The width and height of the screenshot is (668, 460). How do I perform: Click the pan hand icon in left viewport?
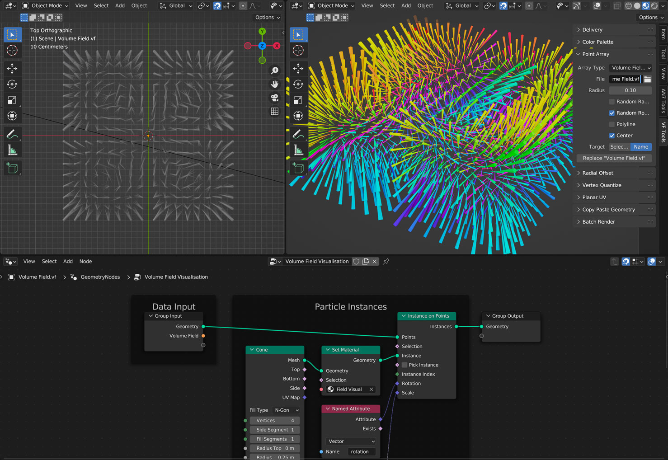pyautogui.click(x=274, y=84)
